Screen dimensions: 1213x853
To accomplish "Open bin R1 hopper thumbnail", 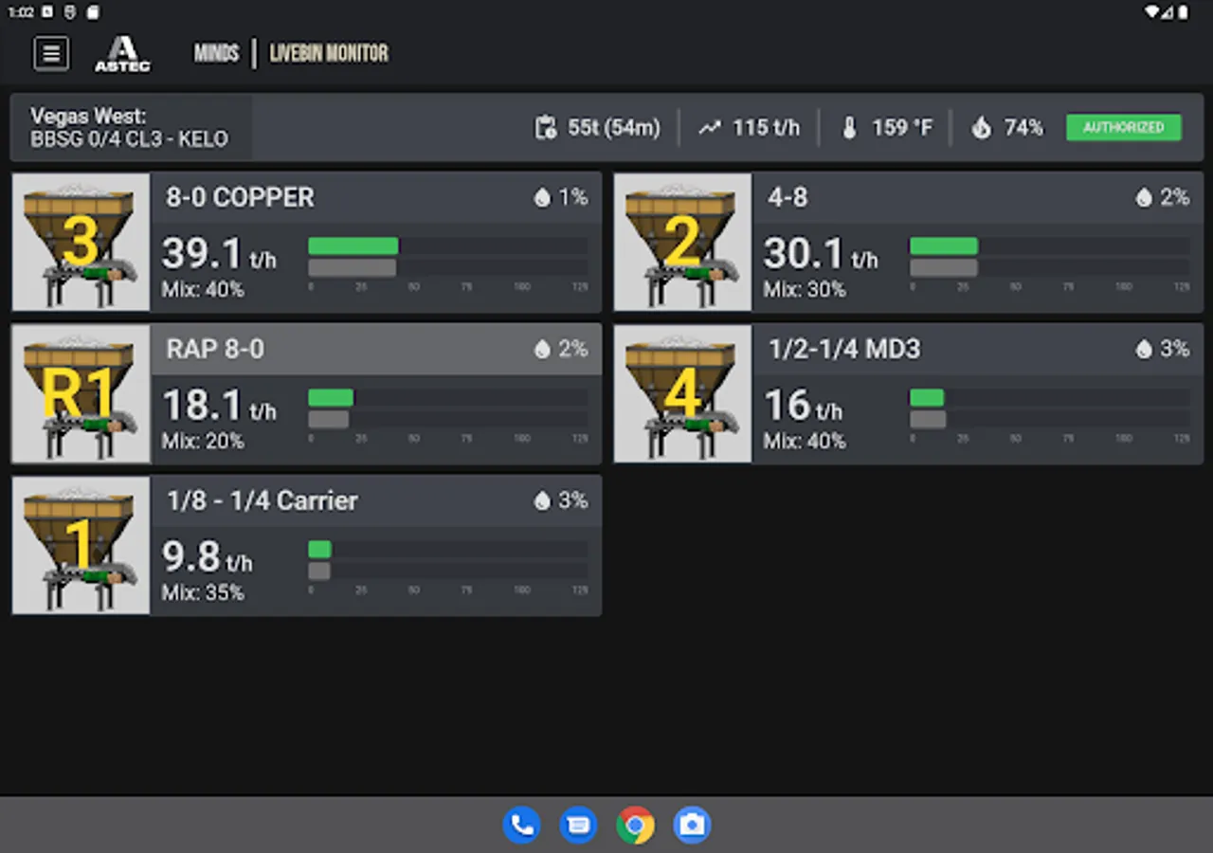I will [81, 393].
